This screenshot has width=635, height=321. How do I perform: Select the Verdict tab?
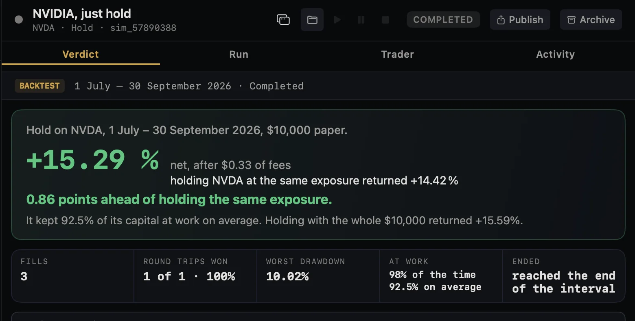81,54
